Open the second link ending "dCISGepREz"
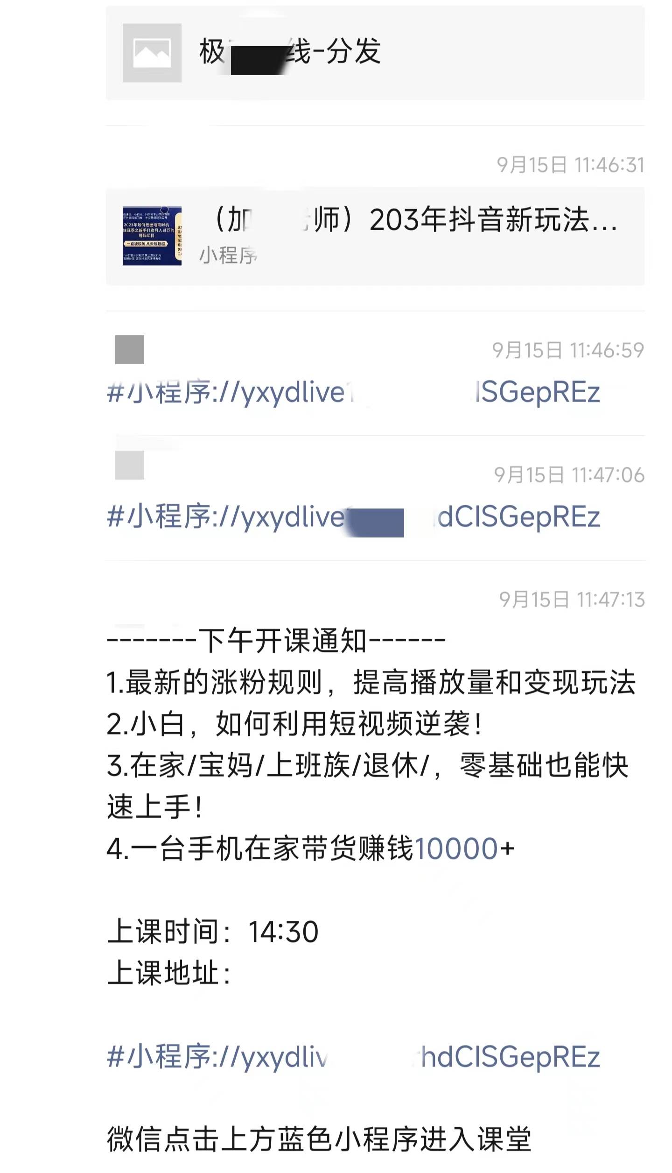The height and width of the screenshot is (1173, 672). click(353, 517)
